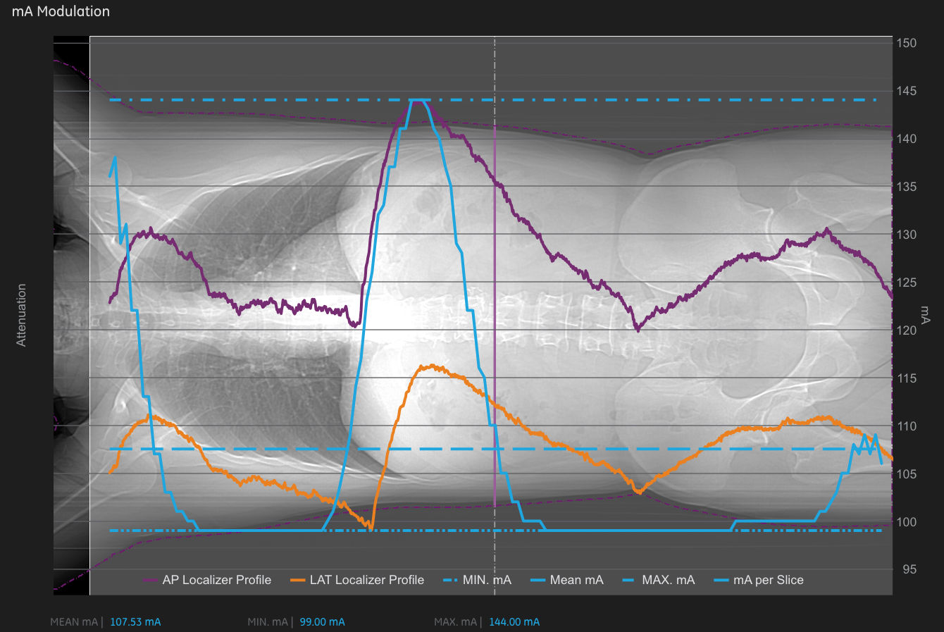
Task: Click the 145 tick on mA axis
Action: (x=906, y=91)
